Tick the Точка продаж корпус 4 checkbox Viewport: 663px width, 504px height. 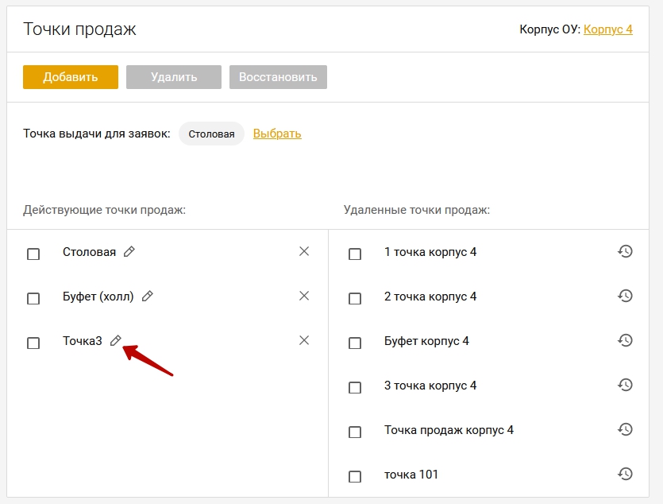pos(355,432)
